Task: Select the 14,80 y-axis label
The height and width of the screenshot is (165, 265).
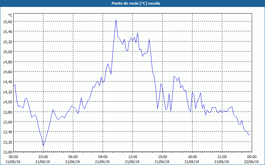Action: pyautogui.click(x=8, y=62)
